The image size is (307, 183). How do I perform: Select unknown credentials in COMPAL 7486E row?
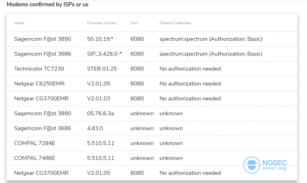coord(171,158)
